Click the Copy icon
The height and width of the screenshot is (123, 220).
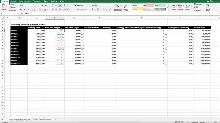pyautogui.click(x=10, y=7)
